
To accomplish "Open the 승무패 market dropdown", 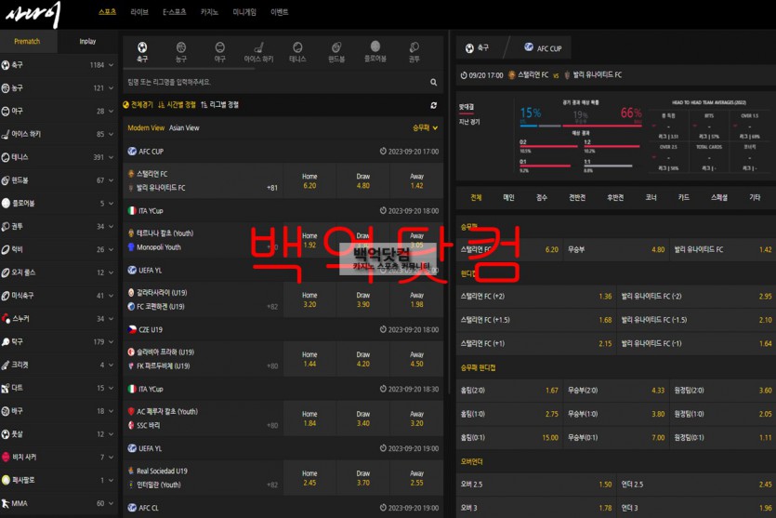I will tap(424, 127).
